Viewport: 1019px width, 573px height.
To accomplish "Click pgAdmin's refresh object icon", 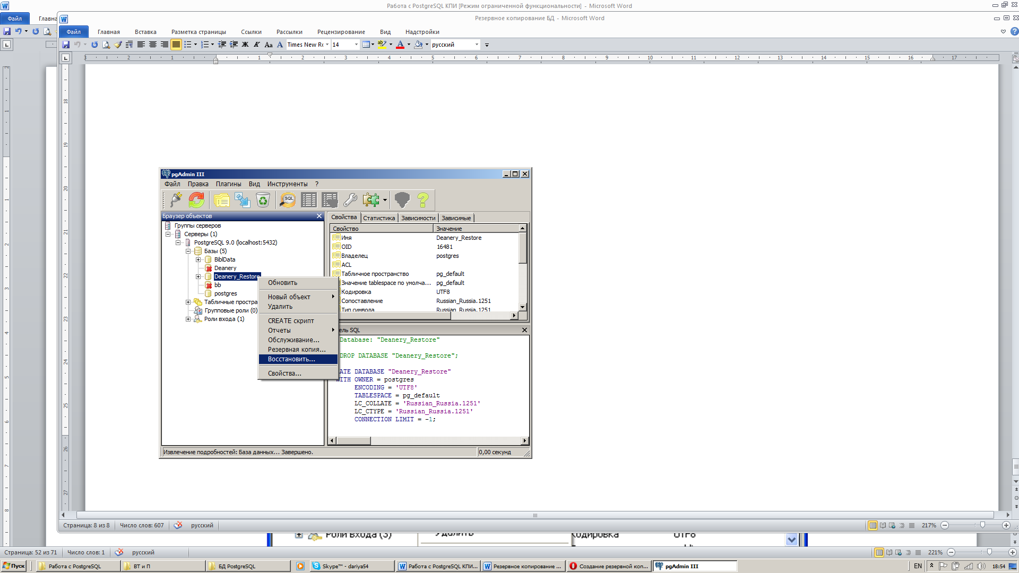I will (x=196, y=200).
